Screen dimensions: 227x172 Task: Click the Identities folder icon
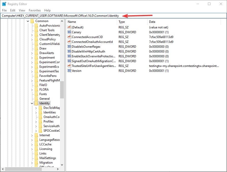[40, 112]
